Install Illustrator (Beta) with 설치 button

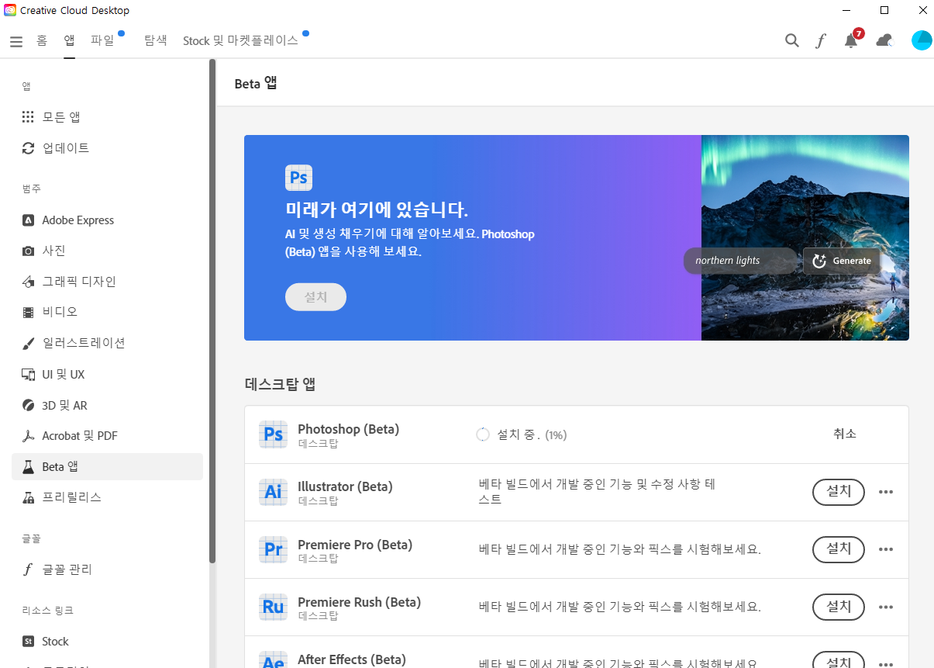(x=839, y=492)
